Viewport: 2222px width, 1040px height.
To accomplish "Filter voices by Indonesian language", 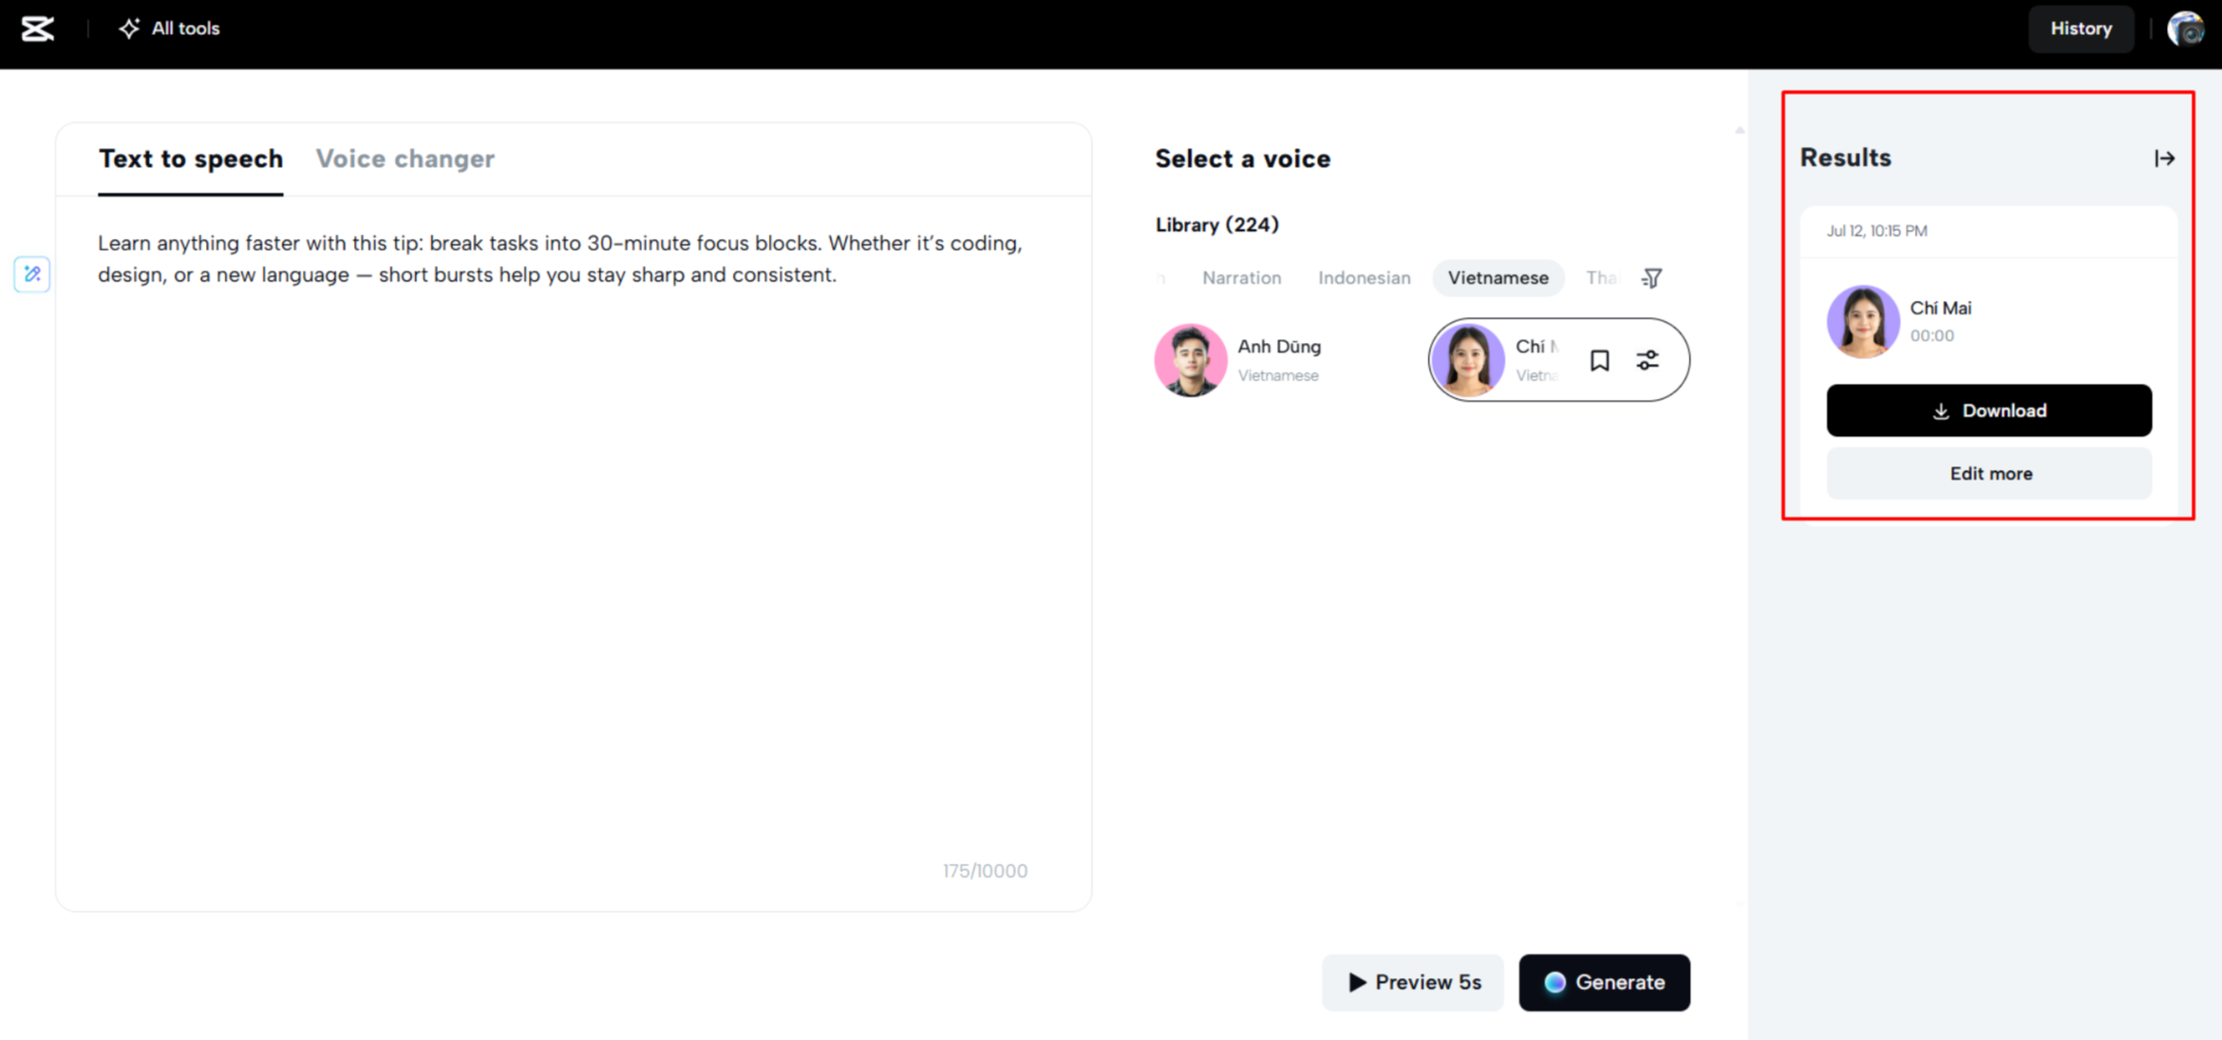I will point(1364,278).
